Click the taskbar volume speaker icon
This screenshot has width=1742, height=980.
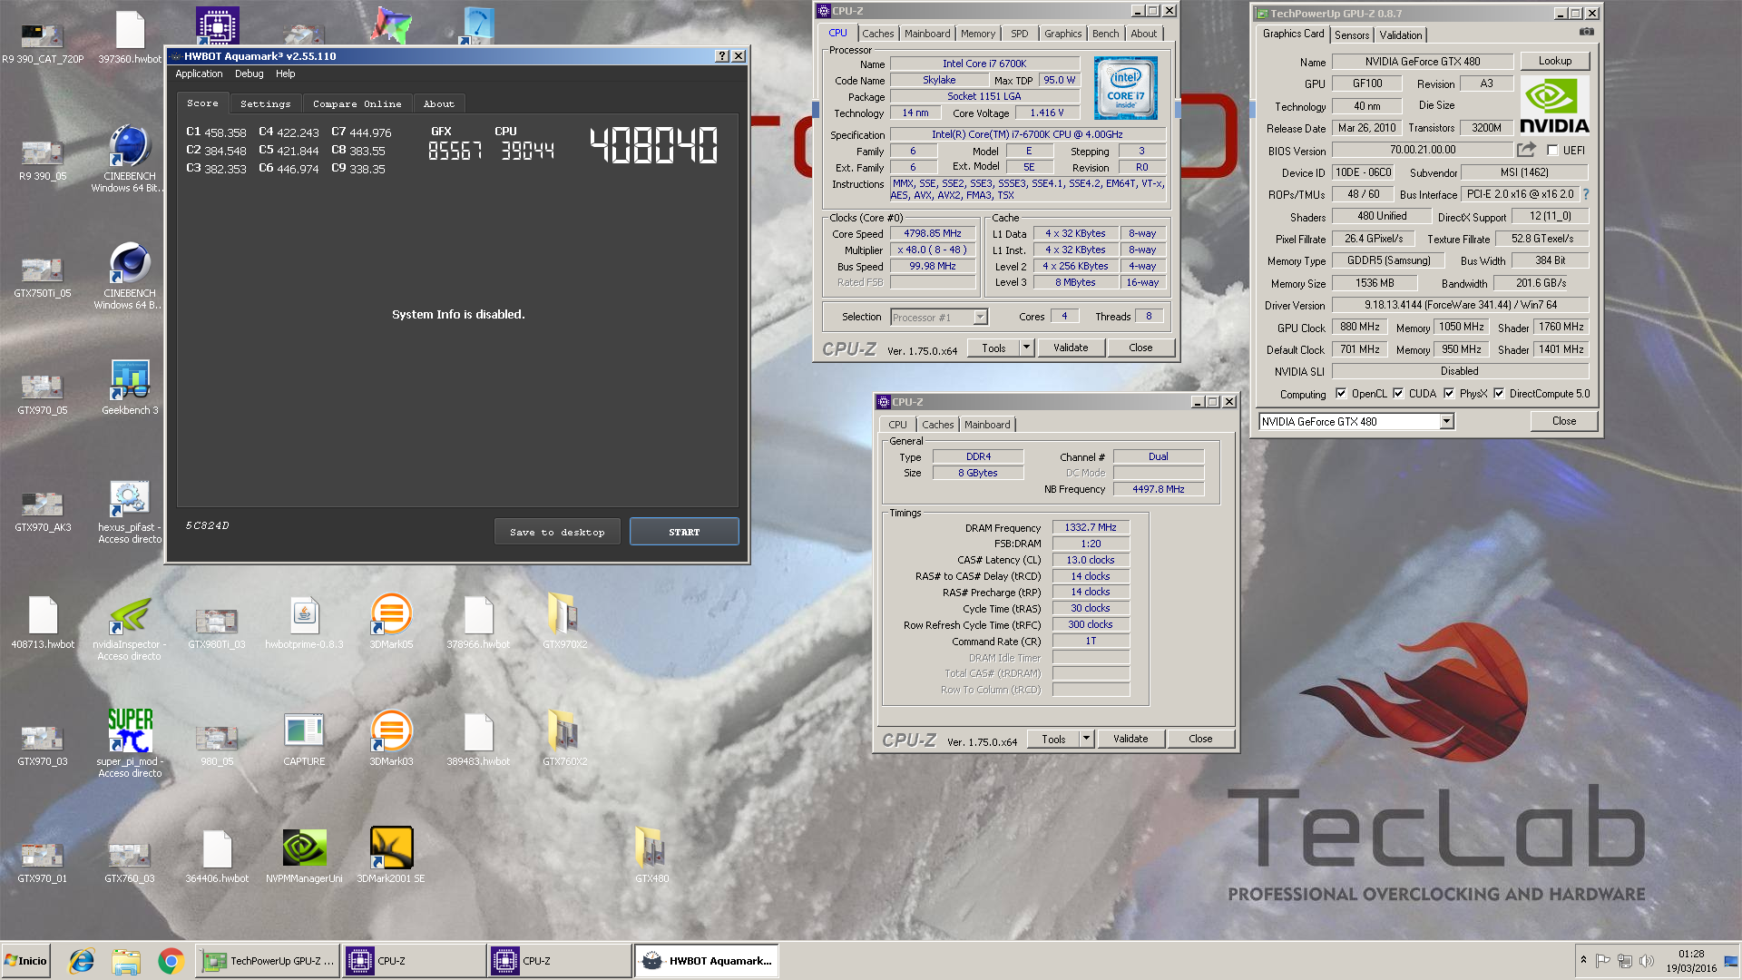click(x=1647, y=961)
